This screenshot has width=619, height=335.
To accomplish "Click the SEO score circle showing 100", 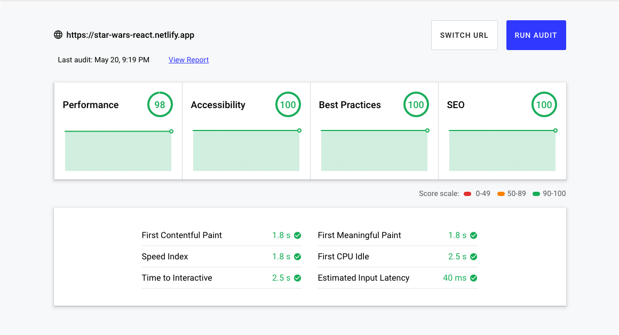I will click(x=544, y=105).
